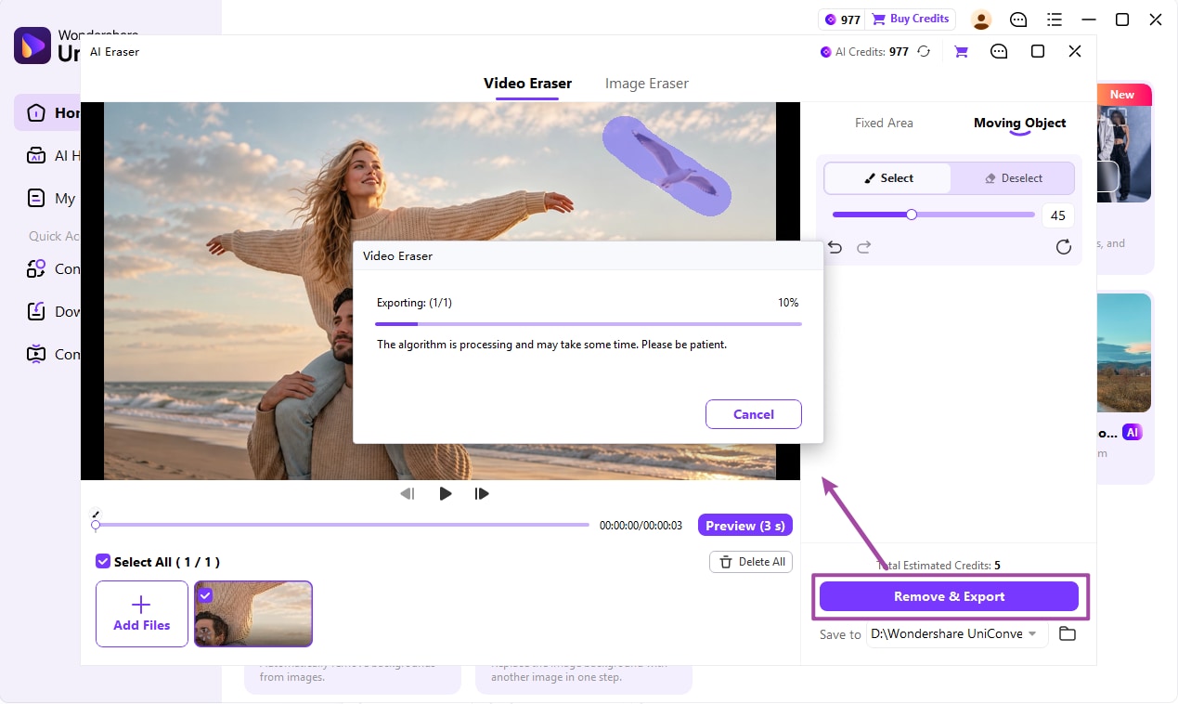Reset the selection with the refresh icon
Viewport: 1178px width, 704px height.
pos(1064,247)
